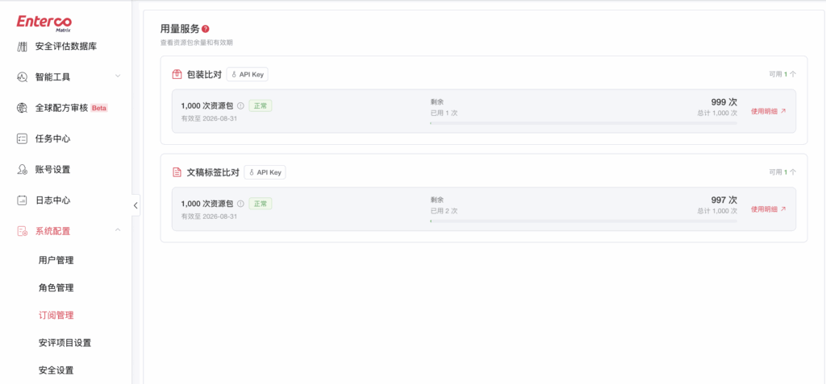Click the 全球配方审核 globe icon

point(22,108)
